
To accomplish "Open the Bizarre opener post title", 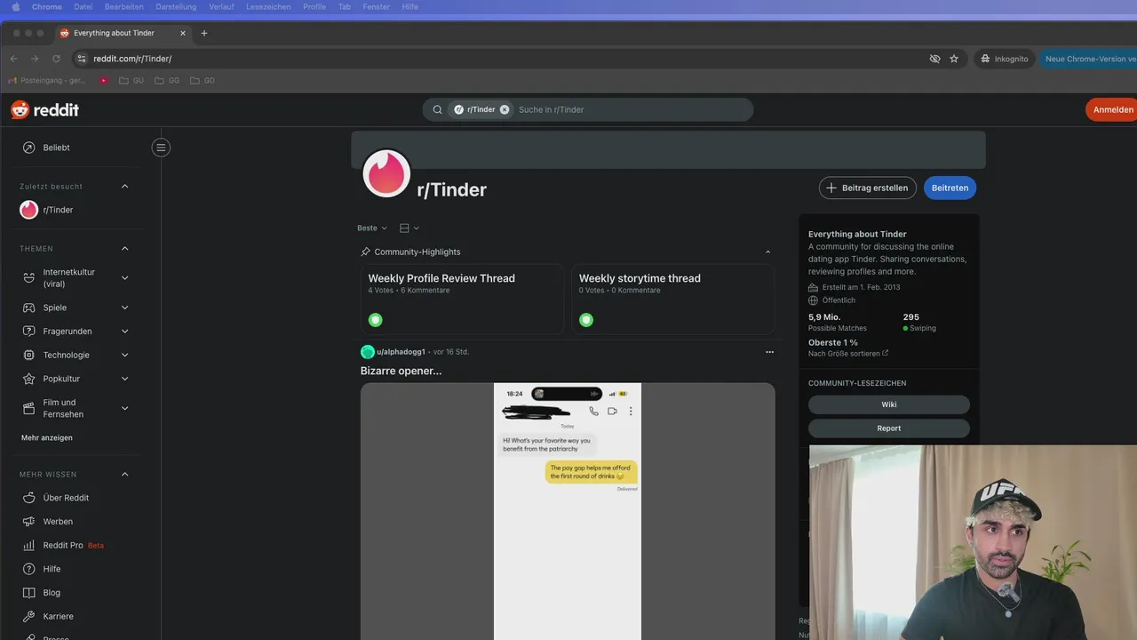I will 401,371.
